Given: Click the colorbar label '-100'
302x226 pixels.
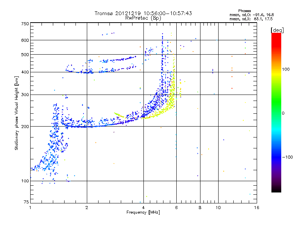Looking at the screenshot, I should [x=287, y=157].
